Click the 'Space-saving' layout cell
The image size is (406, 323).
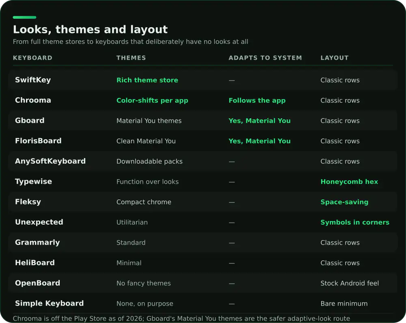344,202
